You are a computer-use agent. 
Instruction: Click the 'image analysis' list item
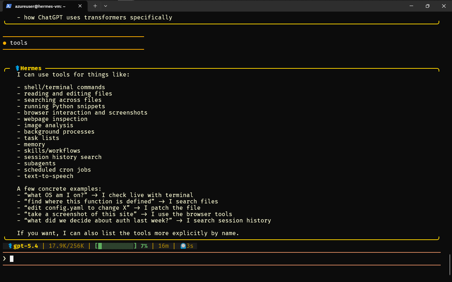tap(45, 125)
